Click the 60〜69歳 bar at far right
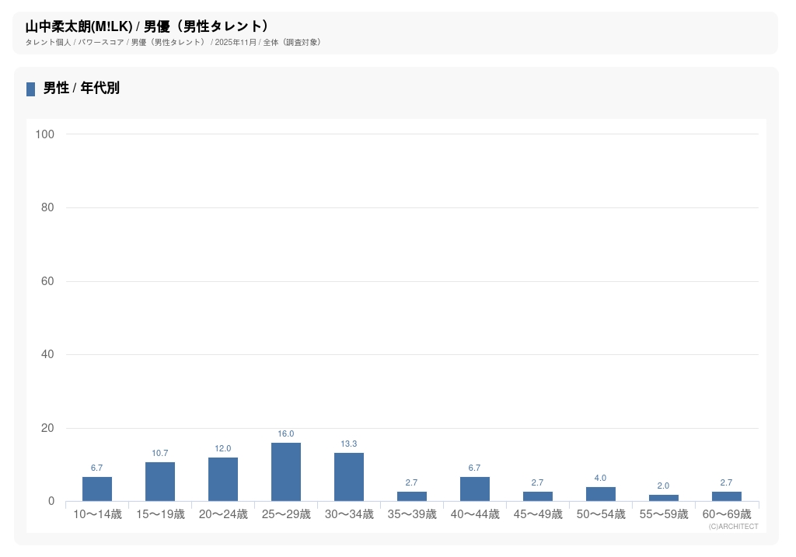796x557 pixels. coord(727,496)
